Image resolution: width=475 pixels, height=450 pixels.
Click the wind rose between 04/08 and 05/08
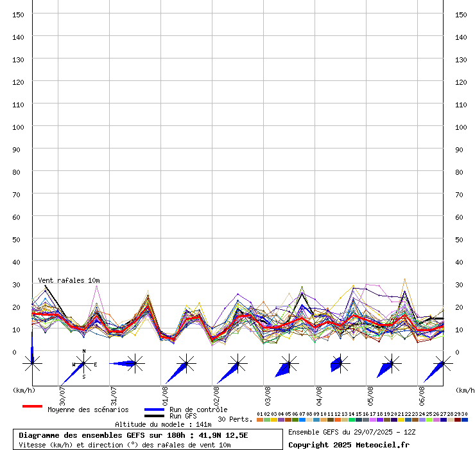click(x=340, y=363)
